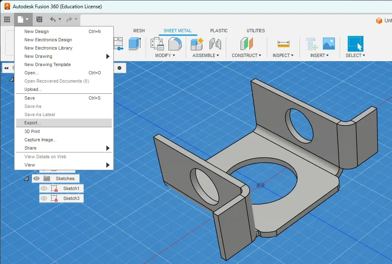Viewport: 392px width, 264px height.
Task: Switch to the PLASTIC ribbon tab
Action: click(x=219, y=30)
